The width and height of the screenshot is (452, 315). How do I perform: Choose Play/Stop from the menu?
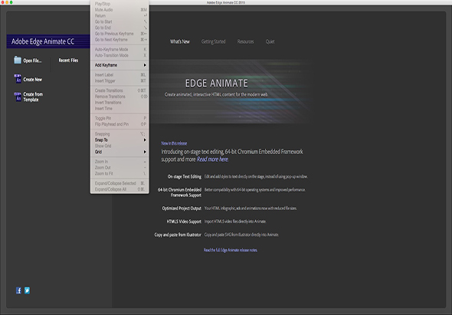(120, 4)
